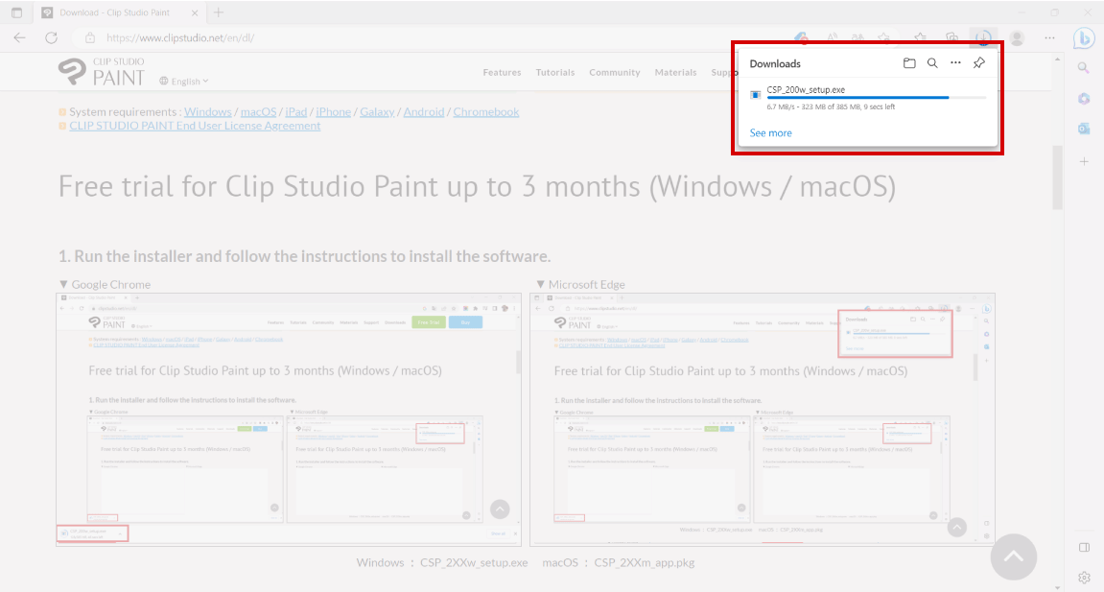Click the Bing chat sidebar icon
This screenshot has width=1104, height=592.
click(1084, 38)
